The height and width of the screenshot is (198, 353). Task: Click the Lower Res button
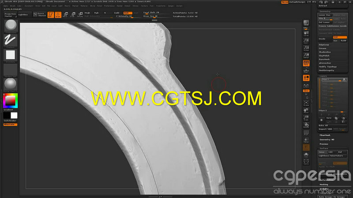pyautogui.click(x=325, y=15)
